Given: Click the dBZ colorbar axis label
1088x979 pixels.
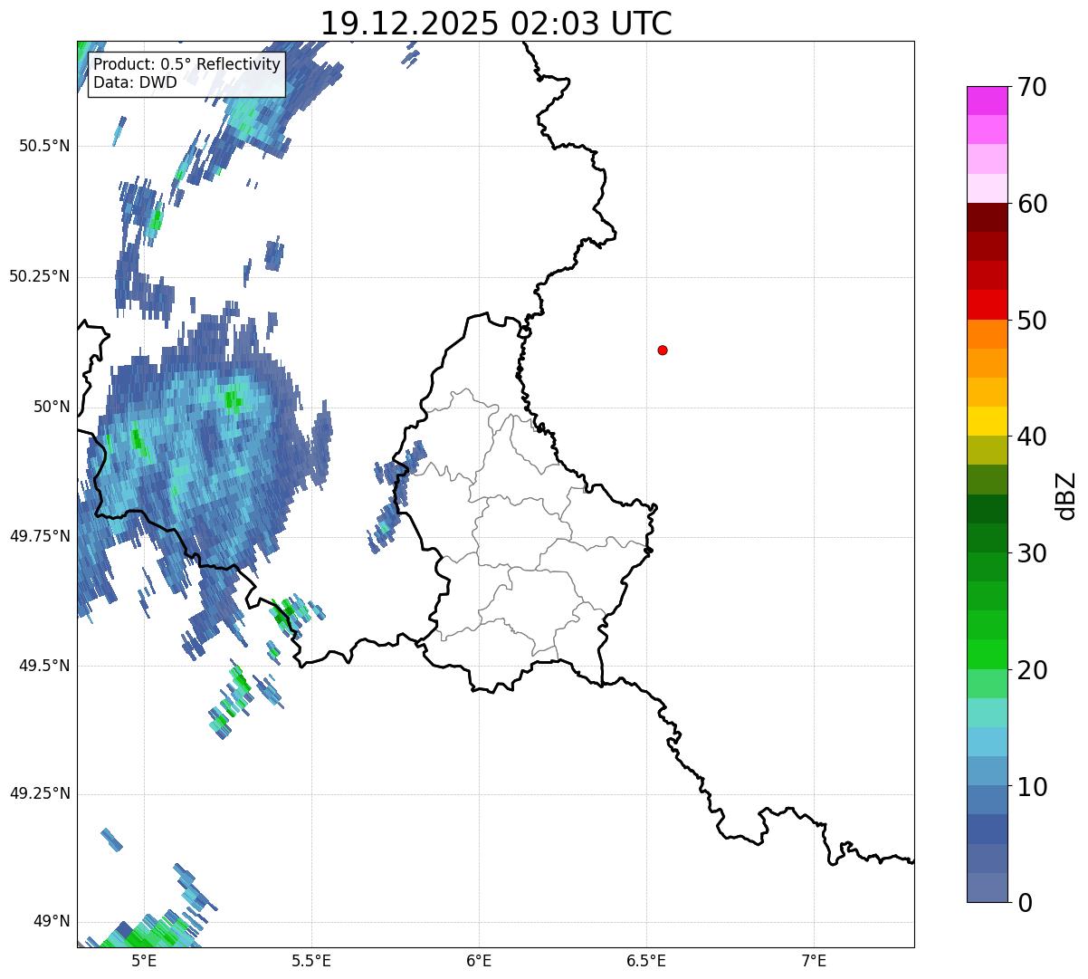Looking at the screenshot, I should point(1066,495).
